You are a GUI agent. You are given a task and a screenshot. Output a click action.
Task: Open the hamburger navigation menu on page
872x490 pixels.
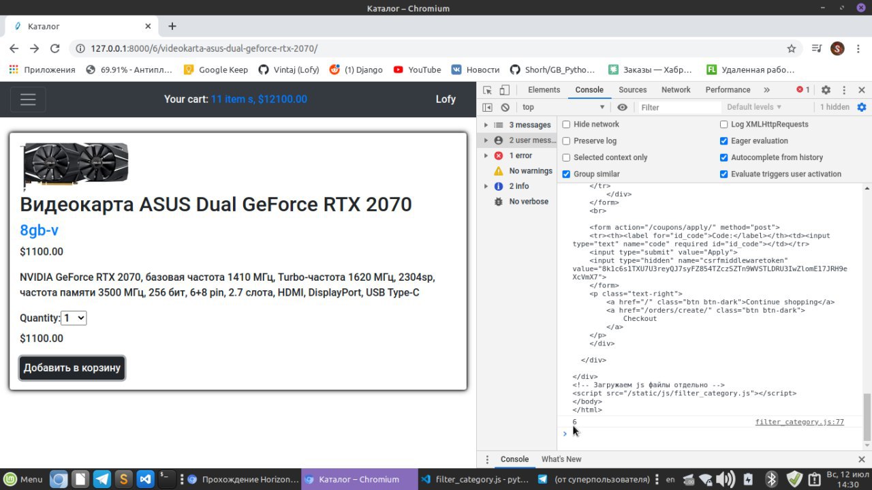pyautogui.click(x=28, y=99)
